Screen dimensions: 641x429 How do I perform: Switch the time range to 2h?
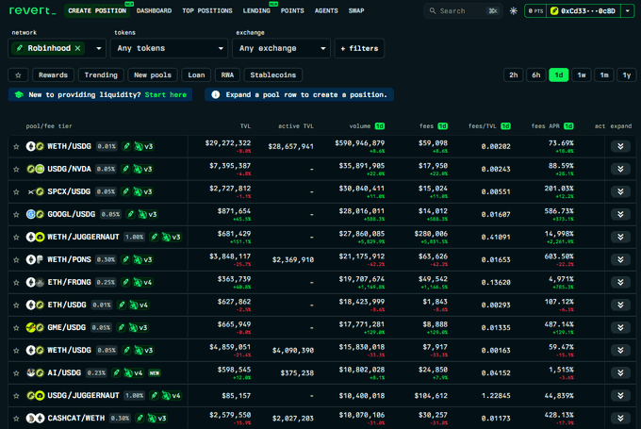click(x=514, y=74)
